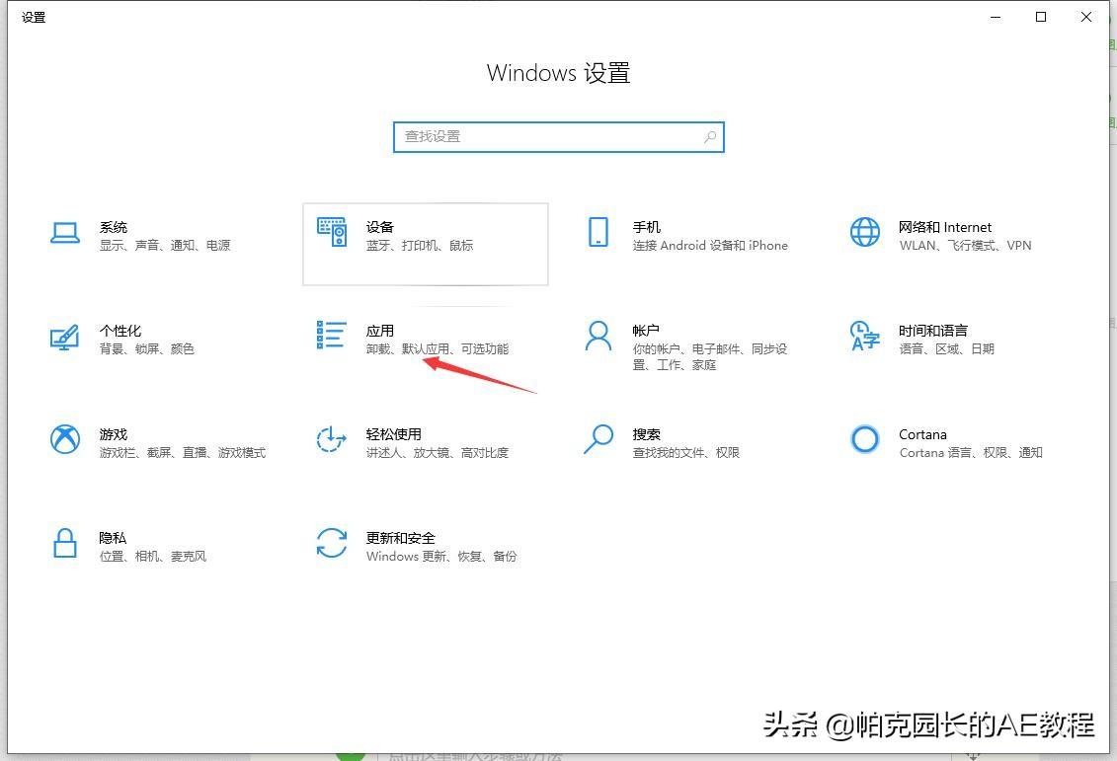Click description 讲述人、放大镜、高对比度

tap(438, 453)
